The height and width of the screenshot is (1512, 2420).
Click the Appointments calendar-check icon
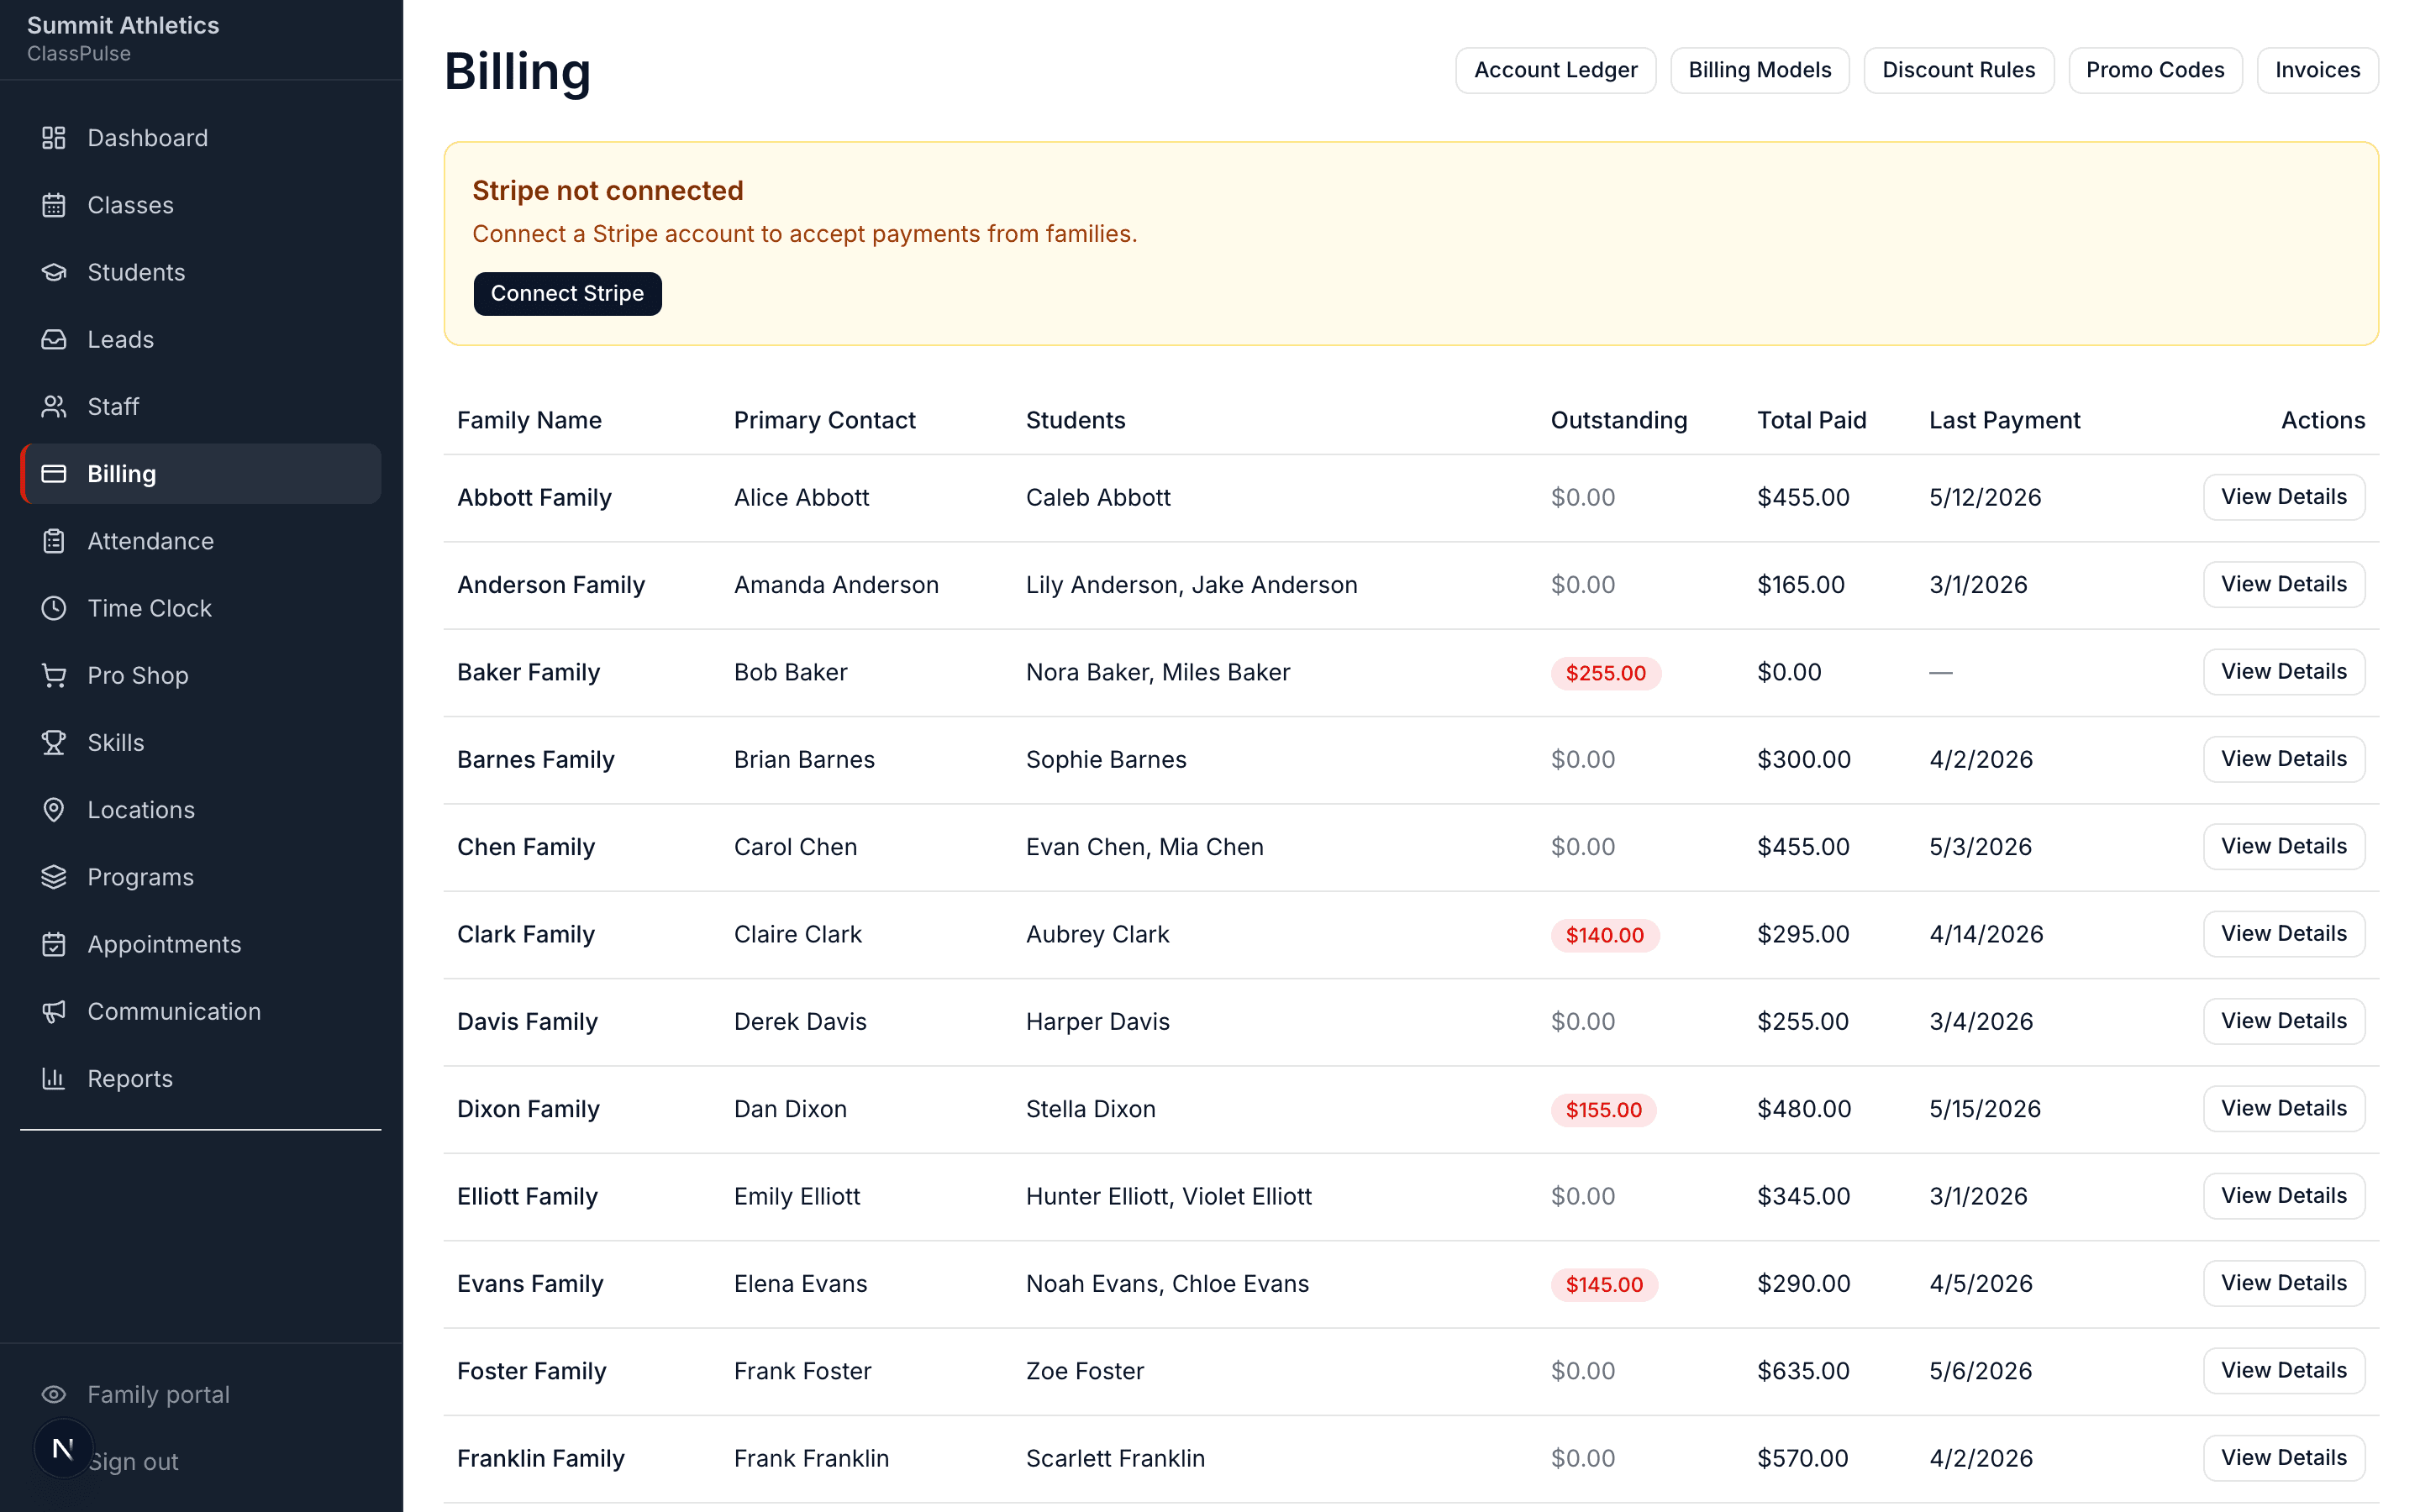click(54, 944)
